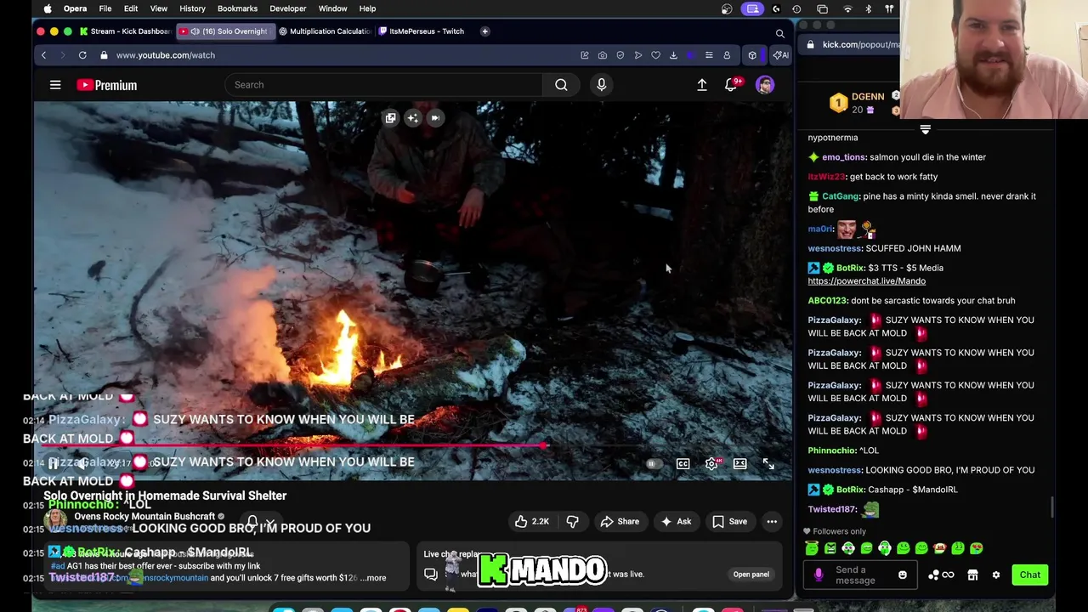Save the video to a playlist
Image resolution: width=1088 pixels, height=612 pixels.
[729, 522]
